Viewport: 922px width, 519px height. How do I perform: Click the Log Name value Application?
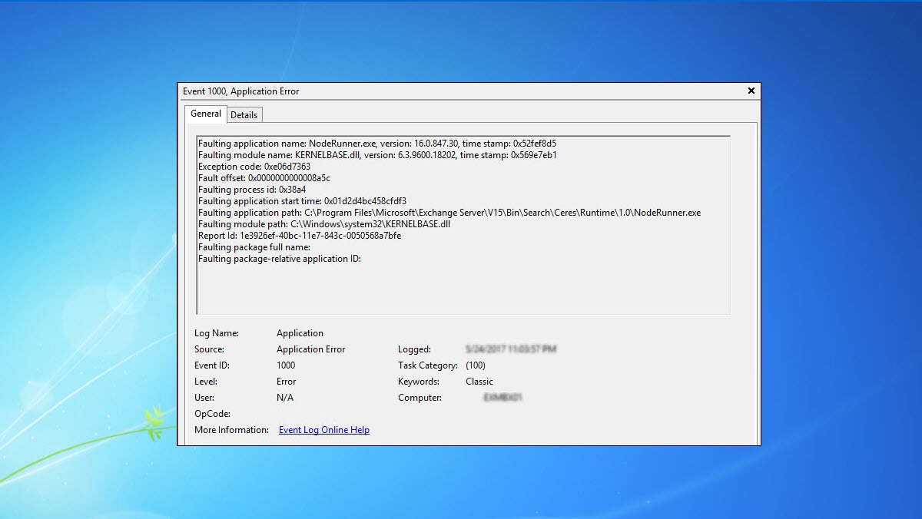pyautogui.click(x=300, y=333)
